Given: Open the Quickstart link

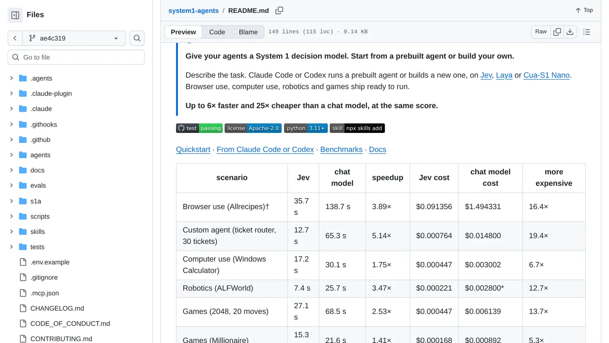Looking at the screenshot, I should coord(193,150).
